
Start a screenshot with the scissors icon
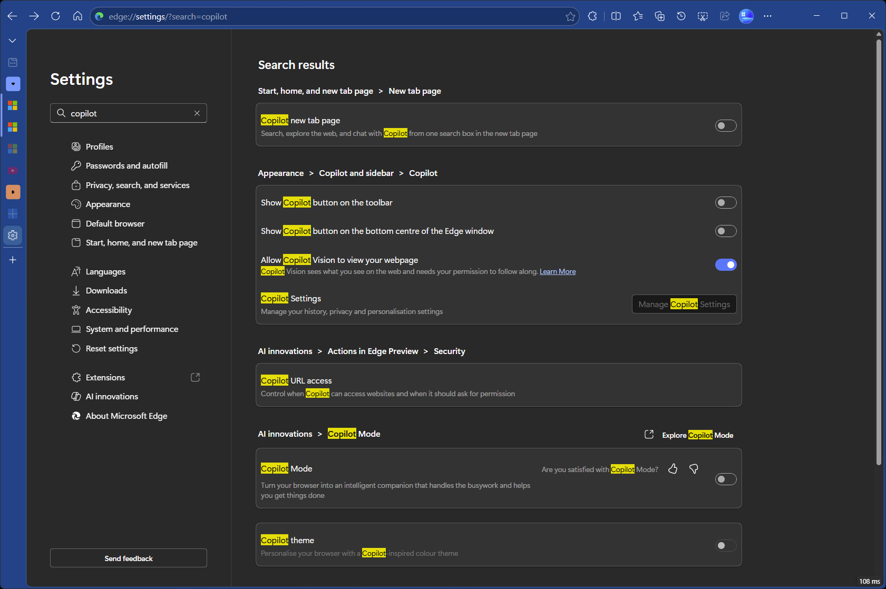click(x=703, y=16)
